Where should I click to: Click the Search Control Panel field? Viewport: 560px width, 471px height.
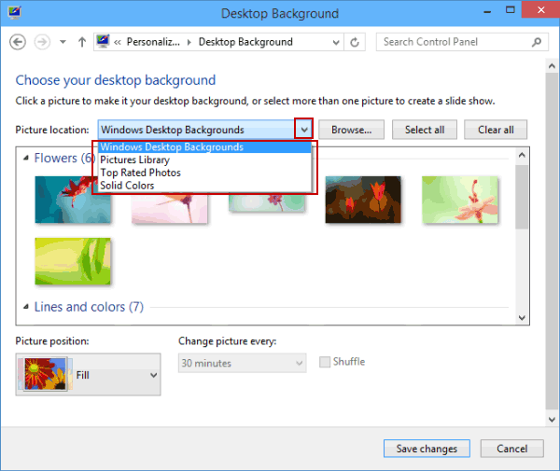462,42
